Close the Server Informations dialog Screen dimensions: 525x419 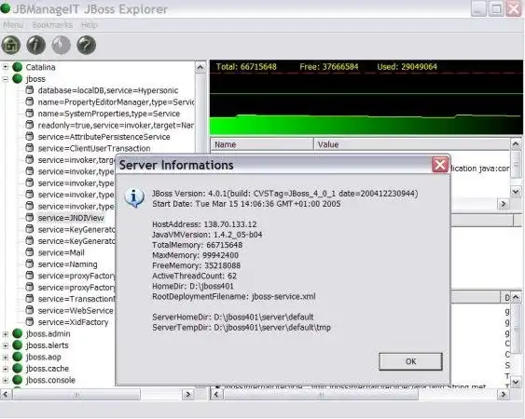tap(440, 165)
